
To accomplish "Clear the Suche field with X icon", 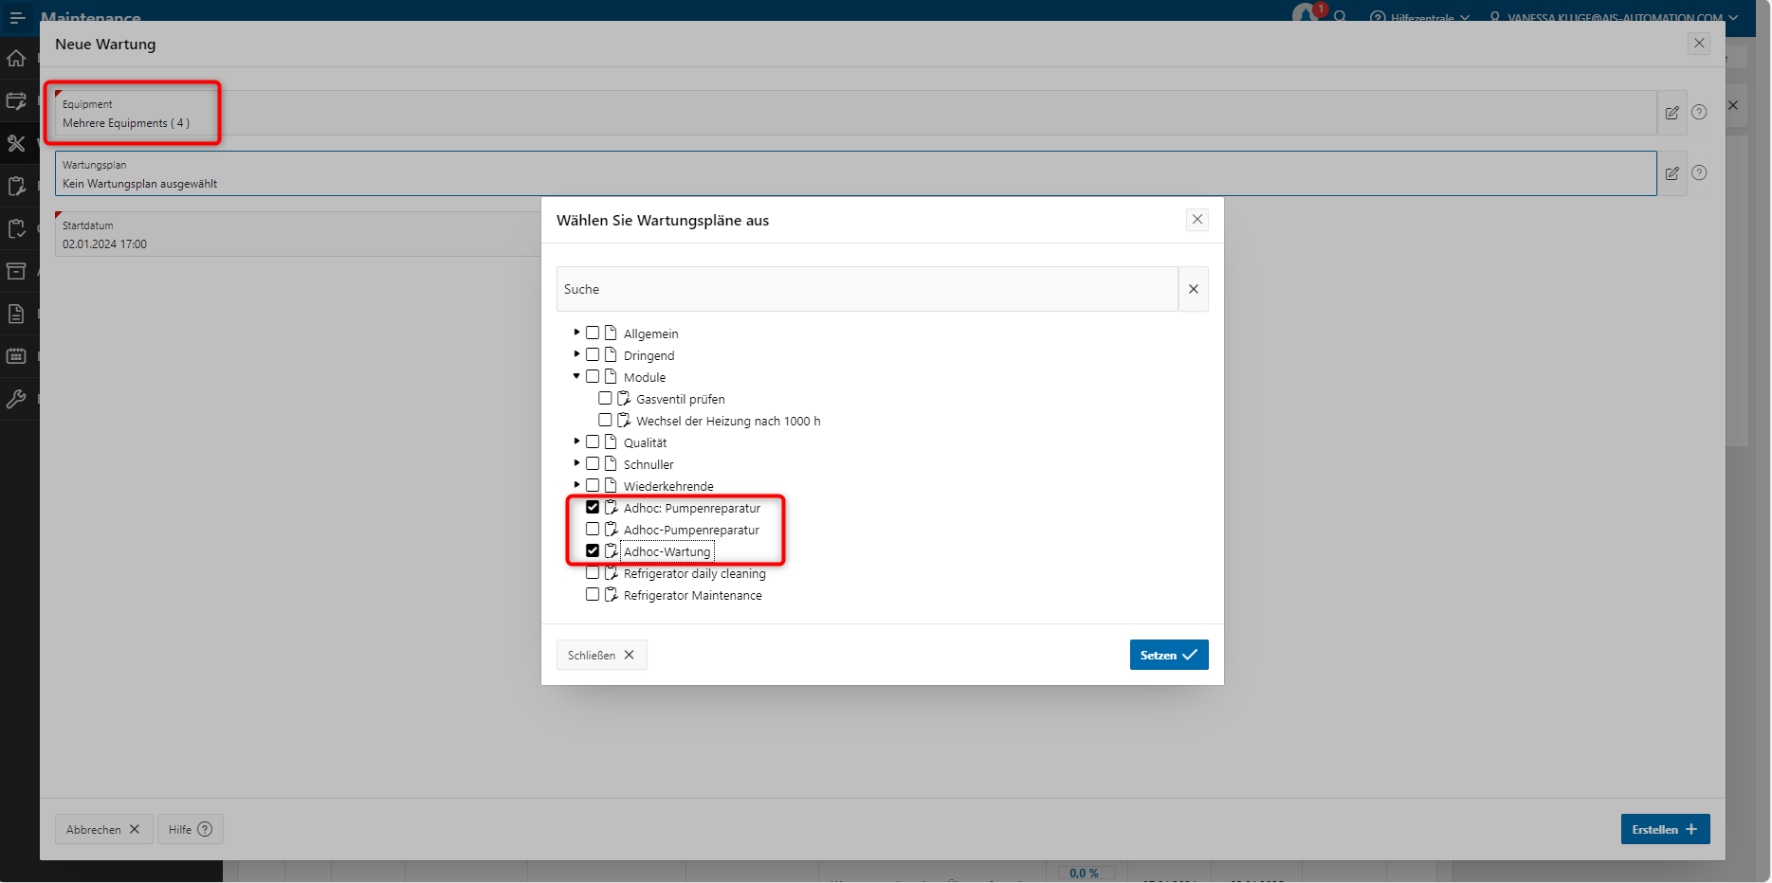I will (1193, 289).
